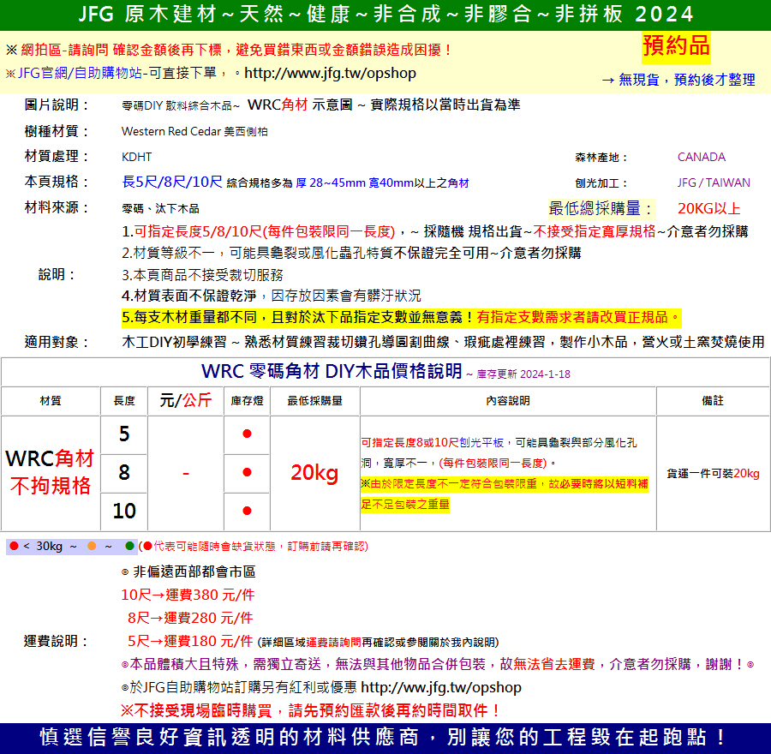This screenshot has height=754, width=771.
Task: Click the 運費說明 label
Action: (x=57, y=642)
